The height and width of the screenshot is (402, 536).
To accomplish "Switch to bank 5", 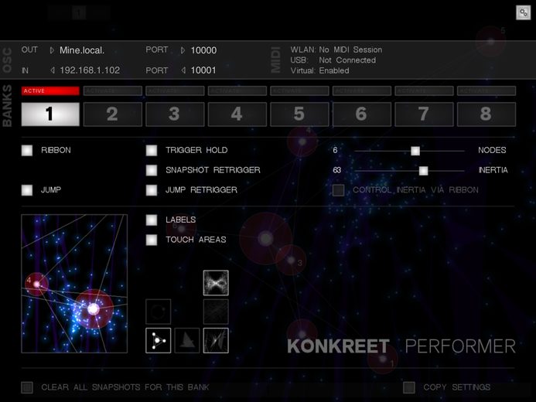I will pos(299,114).
